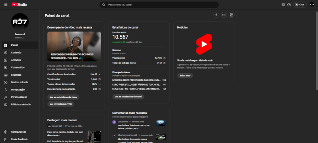Viewport: 318px width, 143px height.
Task: Open the send feedback icon in top bar
Action: 283,5
